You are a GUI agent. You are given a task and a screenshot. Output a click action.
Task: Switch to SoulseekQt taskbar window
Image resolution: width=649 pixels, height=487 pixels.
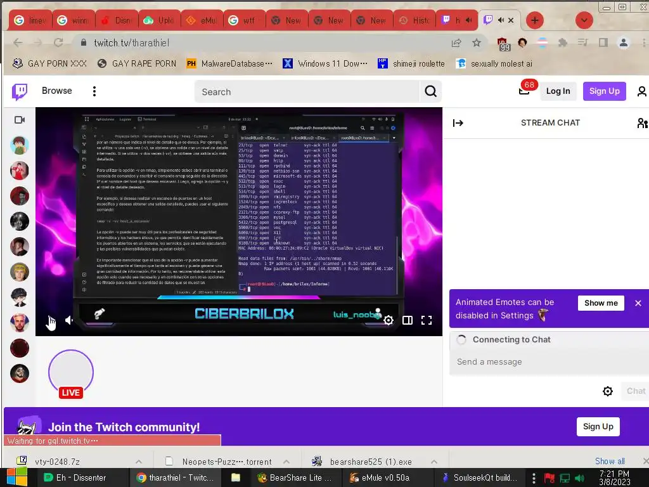479,477
